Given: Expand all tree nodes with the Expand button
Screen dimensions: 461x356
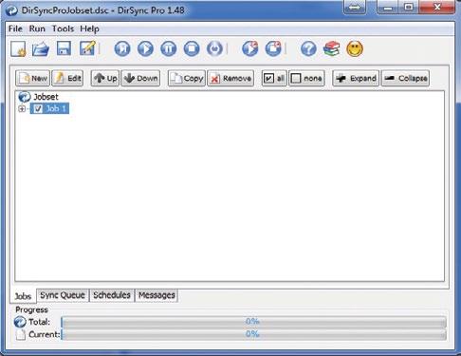Looking at the screenshot, I should [356, 78].
